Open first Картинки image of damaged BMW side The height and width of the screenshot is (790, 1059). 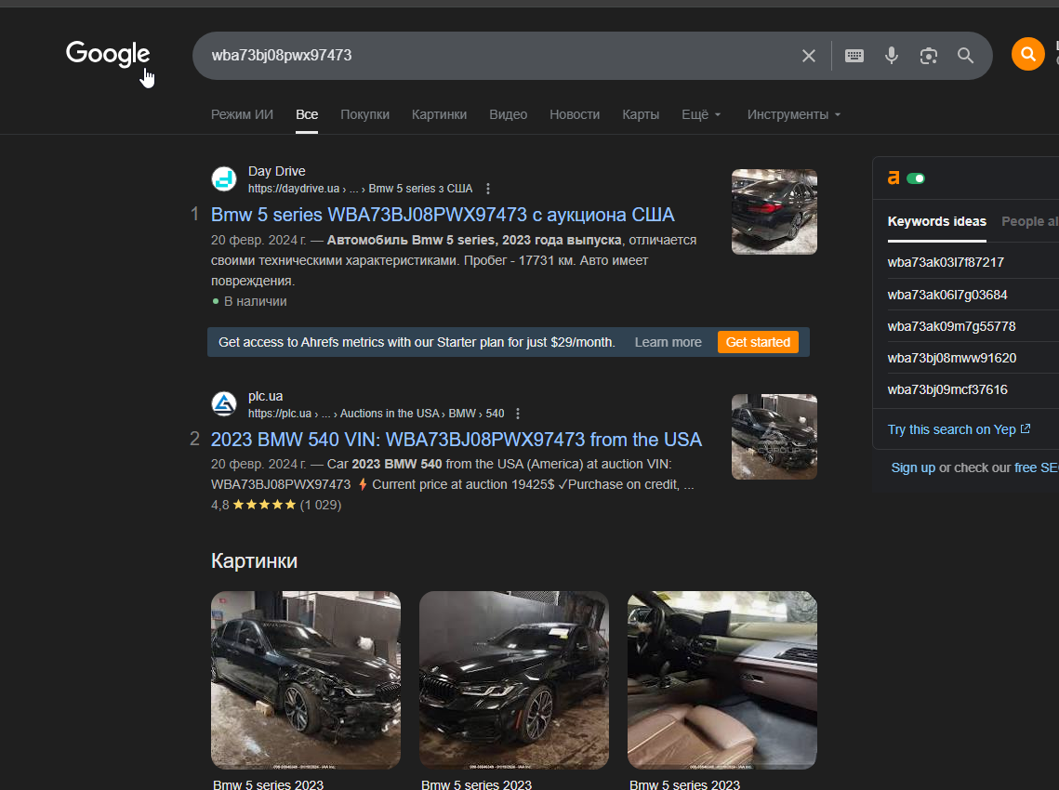(305, 680)
